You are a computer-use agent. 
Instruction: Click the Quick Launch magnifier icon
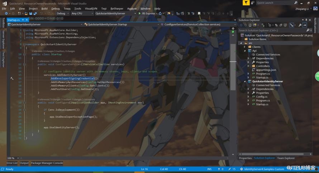296,3
